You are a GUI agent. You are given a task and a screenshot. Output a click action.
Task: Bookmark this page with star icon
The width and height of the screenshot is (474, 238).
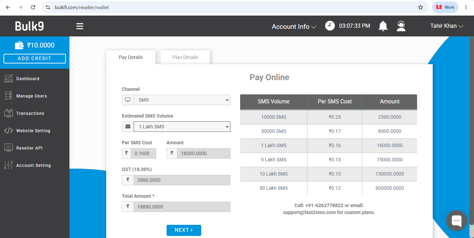click(421, 7)
